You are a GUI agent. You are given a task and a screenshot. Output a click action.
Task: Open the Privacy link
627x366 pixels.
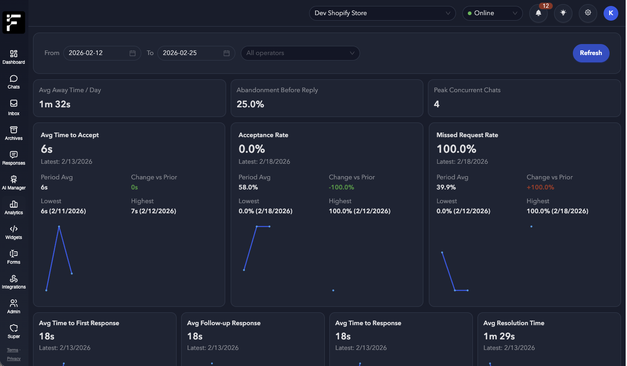(x=12, y=358)
